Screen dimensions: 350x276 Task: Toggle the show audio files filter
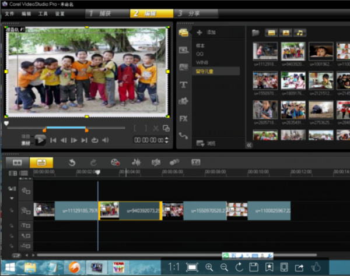(x=300, y=33)
